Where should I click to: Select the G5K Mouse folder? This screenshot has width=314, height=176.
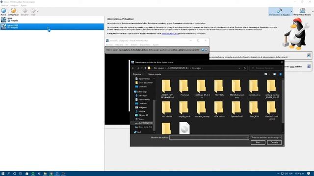tap(219, 110)
